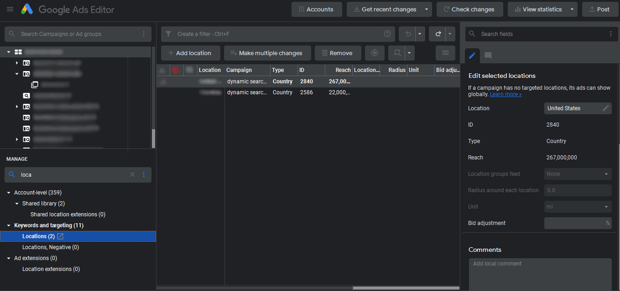Open Locations in a new window icon
The height and width of the screenshot is (291, 620).
pos(60,236)
